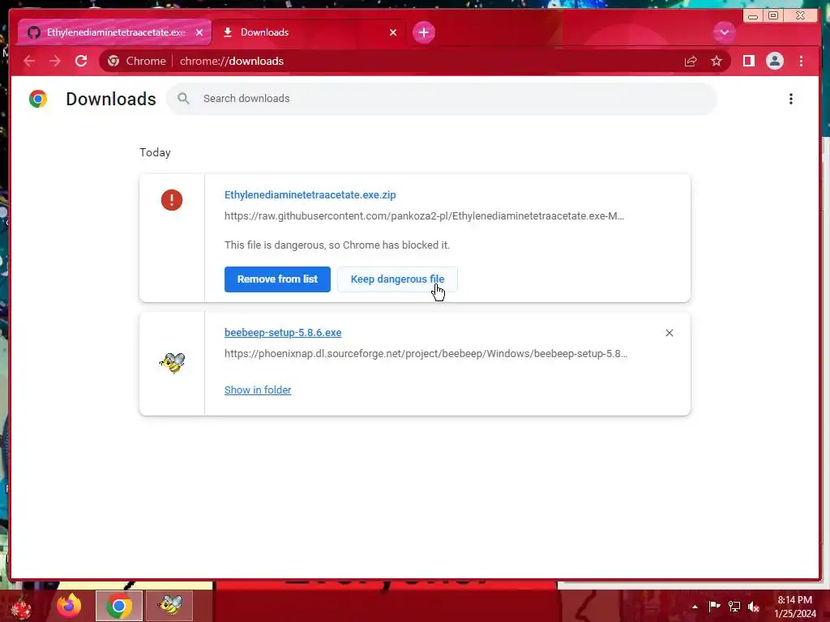Click the muted volume tray icon
The width and height of the screenshot is (830, 622).
[x=754, y=607]
